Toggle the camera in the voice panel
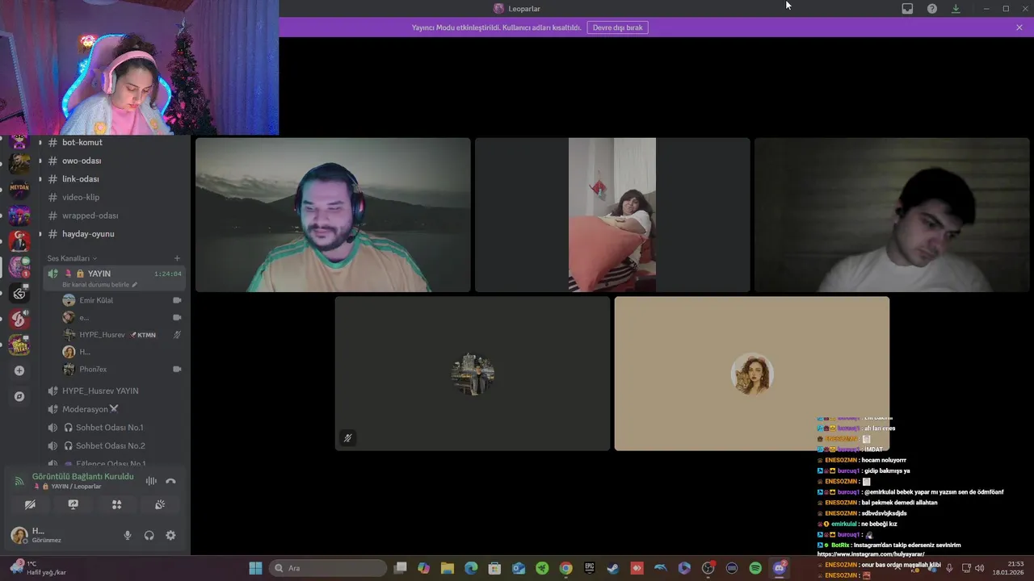Image resolution: width=1034 pixels, height=581 pixels. (x=30, y=504)
